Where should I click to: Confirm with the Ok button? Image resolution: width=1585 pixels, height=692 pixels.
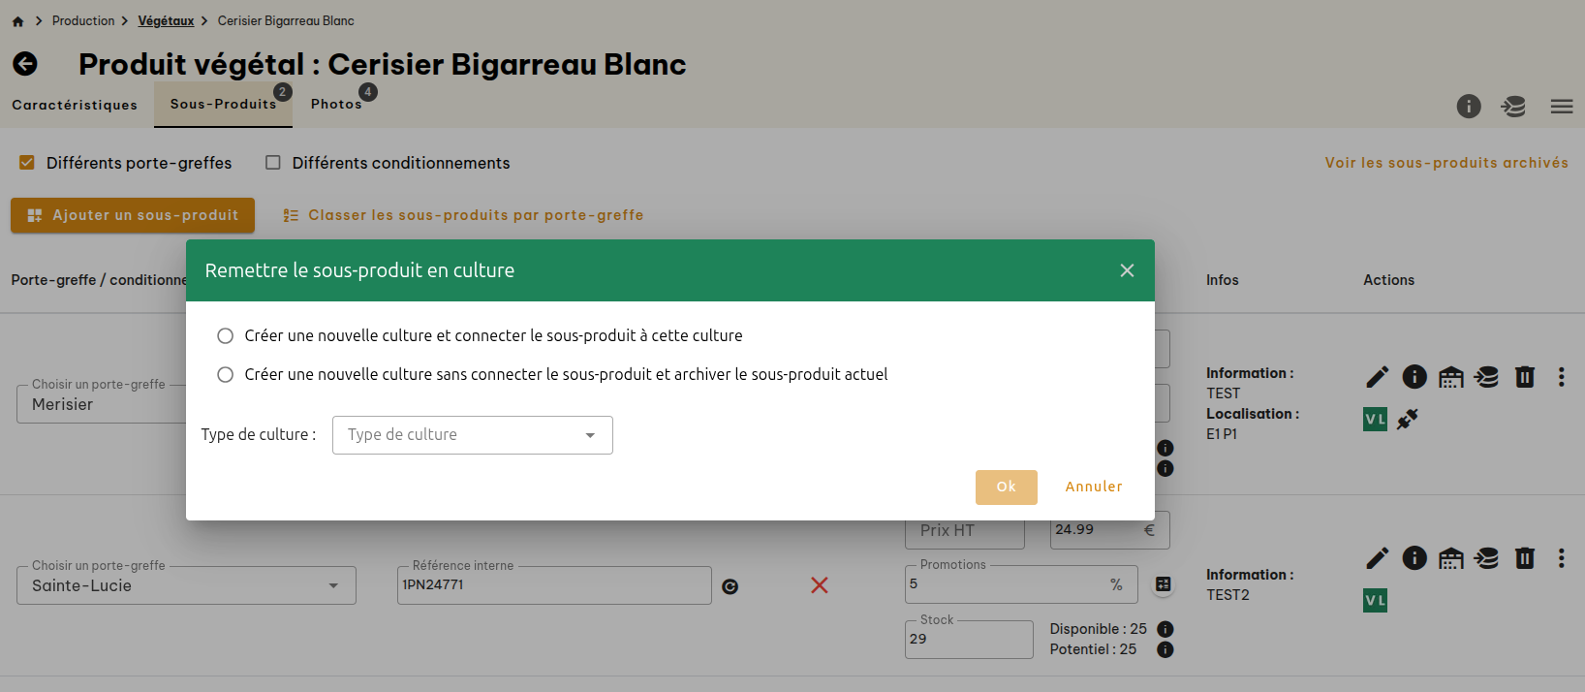(1007, 488)
